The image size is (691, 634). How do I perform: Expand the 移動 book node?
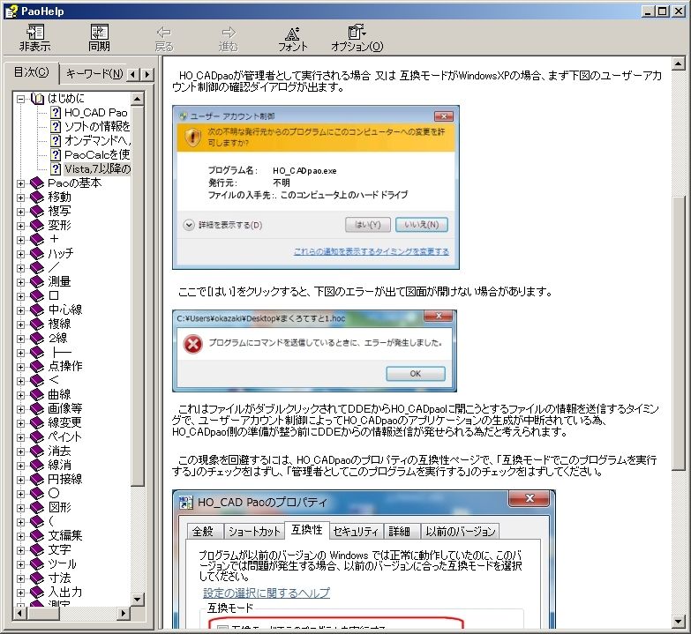pos(20,198)
